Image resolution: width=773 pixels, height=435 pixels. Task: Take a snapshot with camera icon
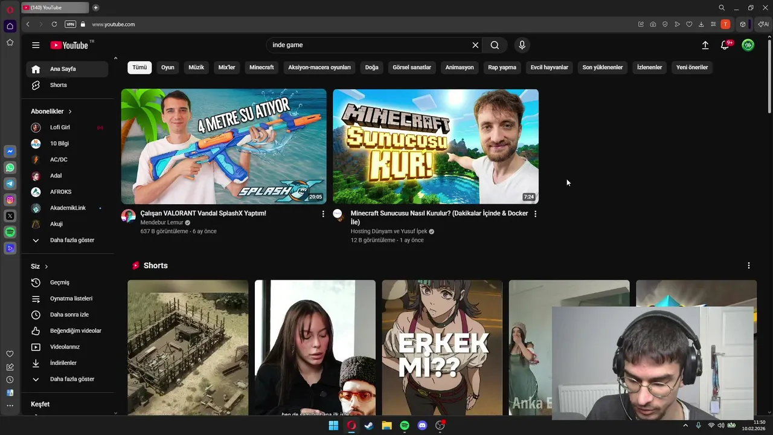point(653,24)
